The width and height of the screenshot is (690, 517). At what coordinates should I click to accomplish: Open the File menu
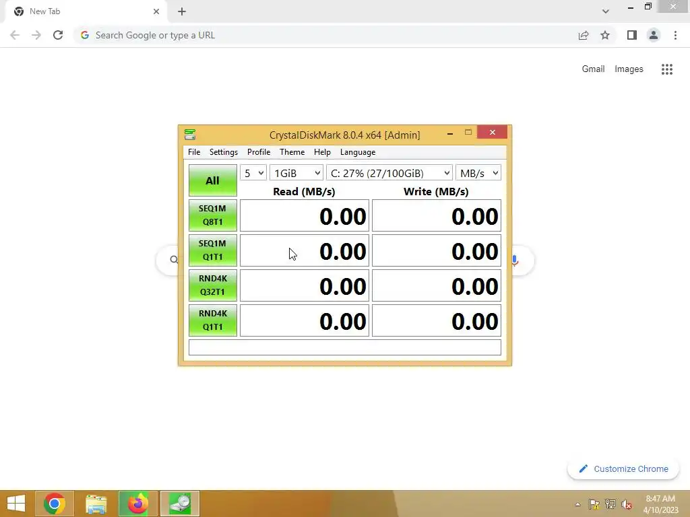tap(194, 152)
